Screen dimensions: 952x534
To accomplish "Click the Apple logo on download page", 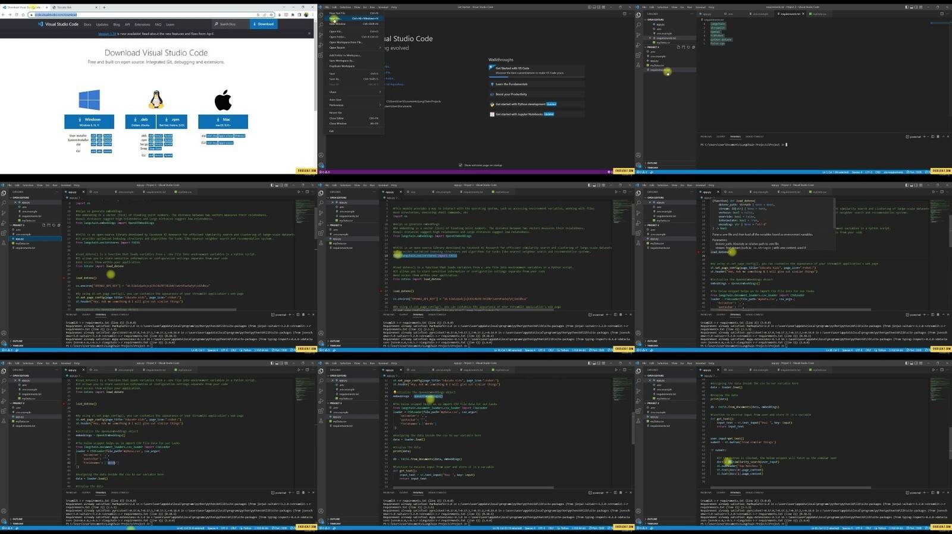I will pos(223,100).
